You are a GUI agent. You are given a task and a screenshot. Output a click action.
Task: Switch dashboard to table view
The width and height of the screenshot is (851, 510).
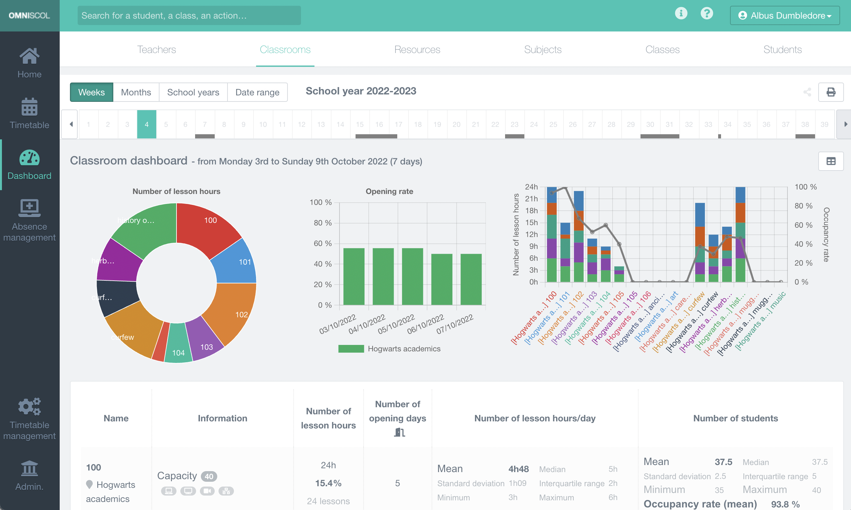click(831, 161)
